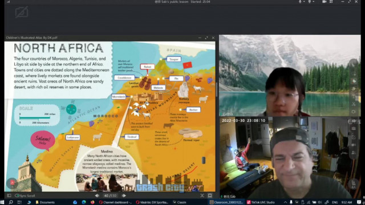This screenshot has height=205, width=365.
Task: Click the round button at the bottom of the right toolbar
Action: pyautogui.click(x=354, y=184)
